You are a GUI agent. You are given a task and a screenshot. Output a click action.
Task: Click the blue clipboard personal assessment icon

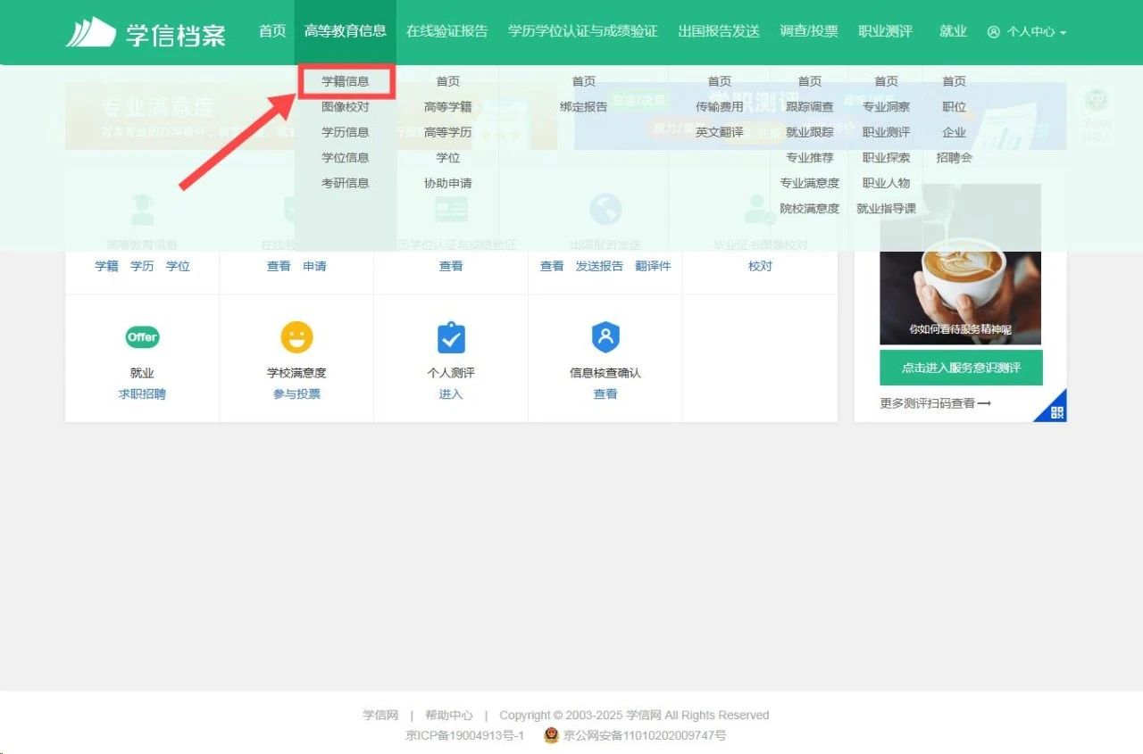(x=451, y=337)
